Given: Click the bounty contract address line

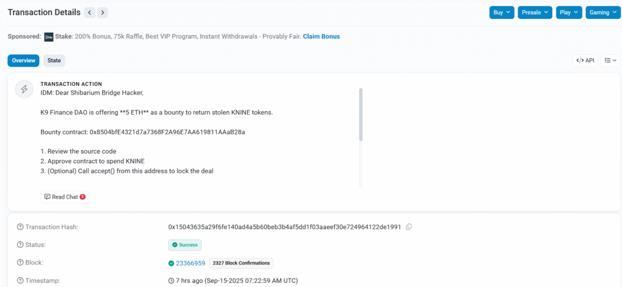Looking at the screenshot, I should (x=143, y=132).
